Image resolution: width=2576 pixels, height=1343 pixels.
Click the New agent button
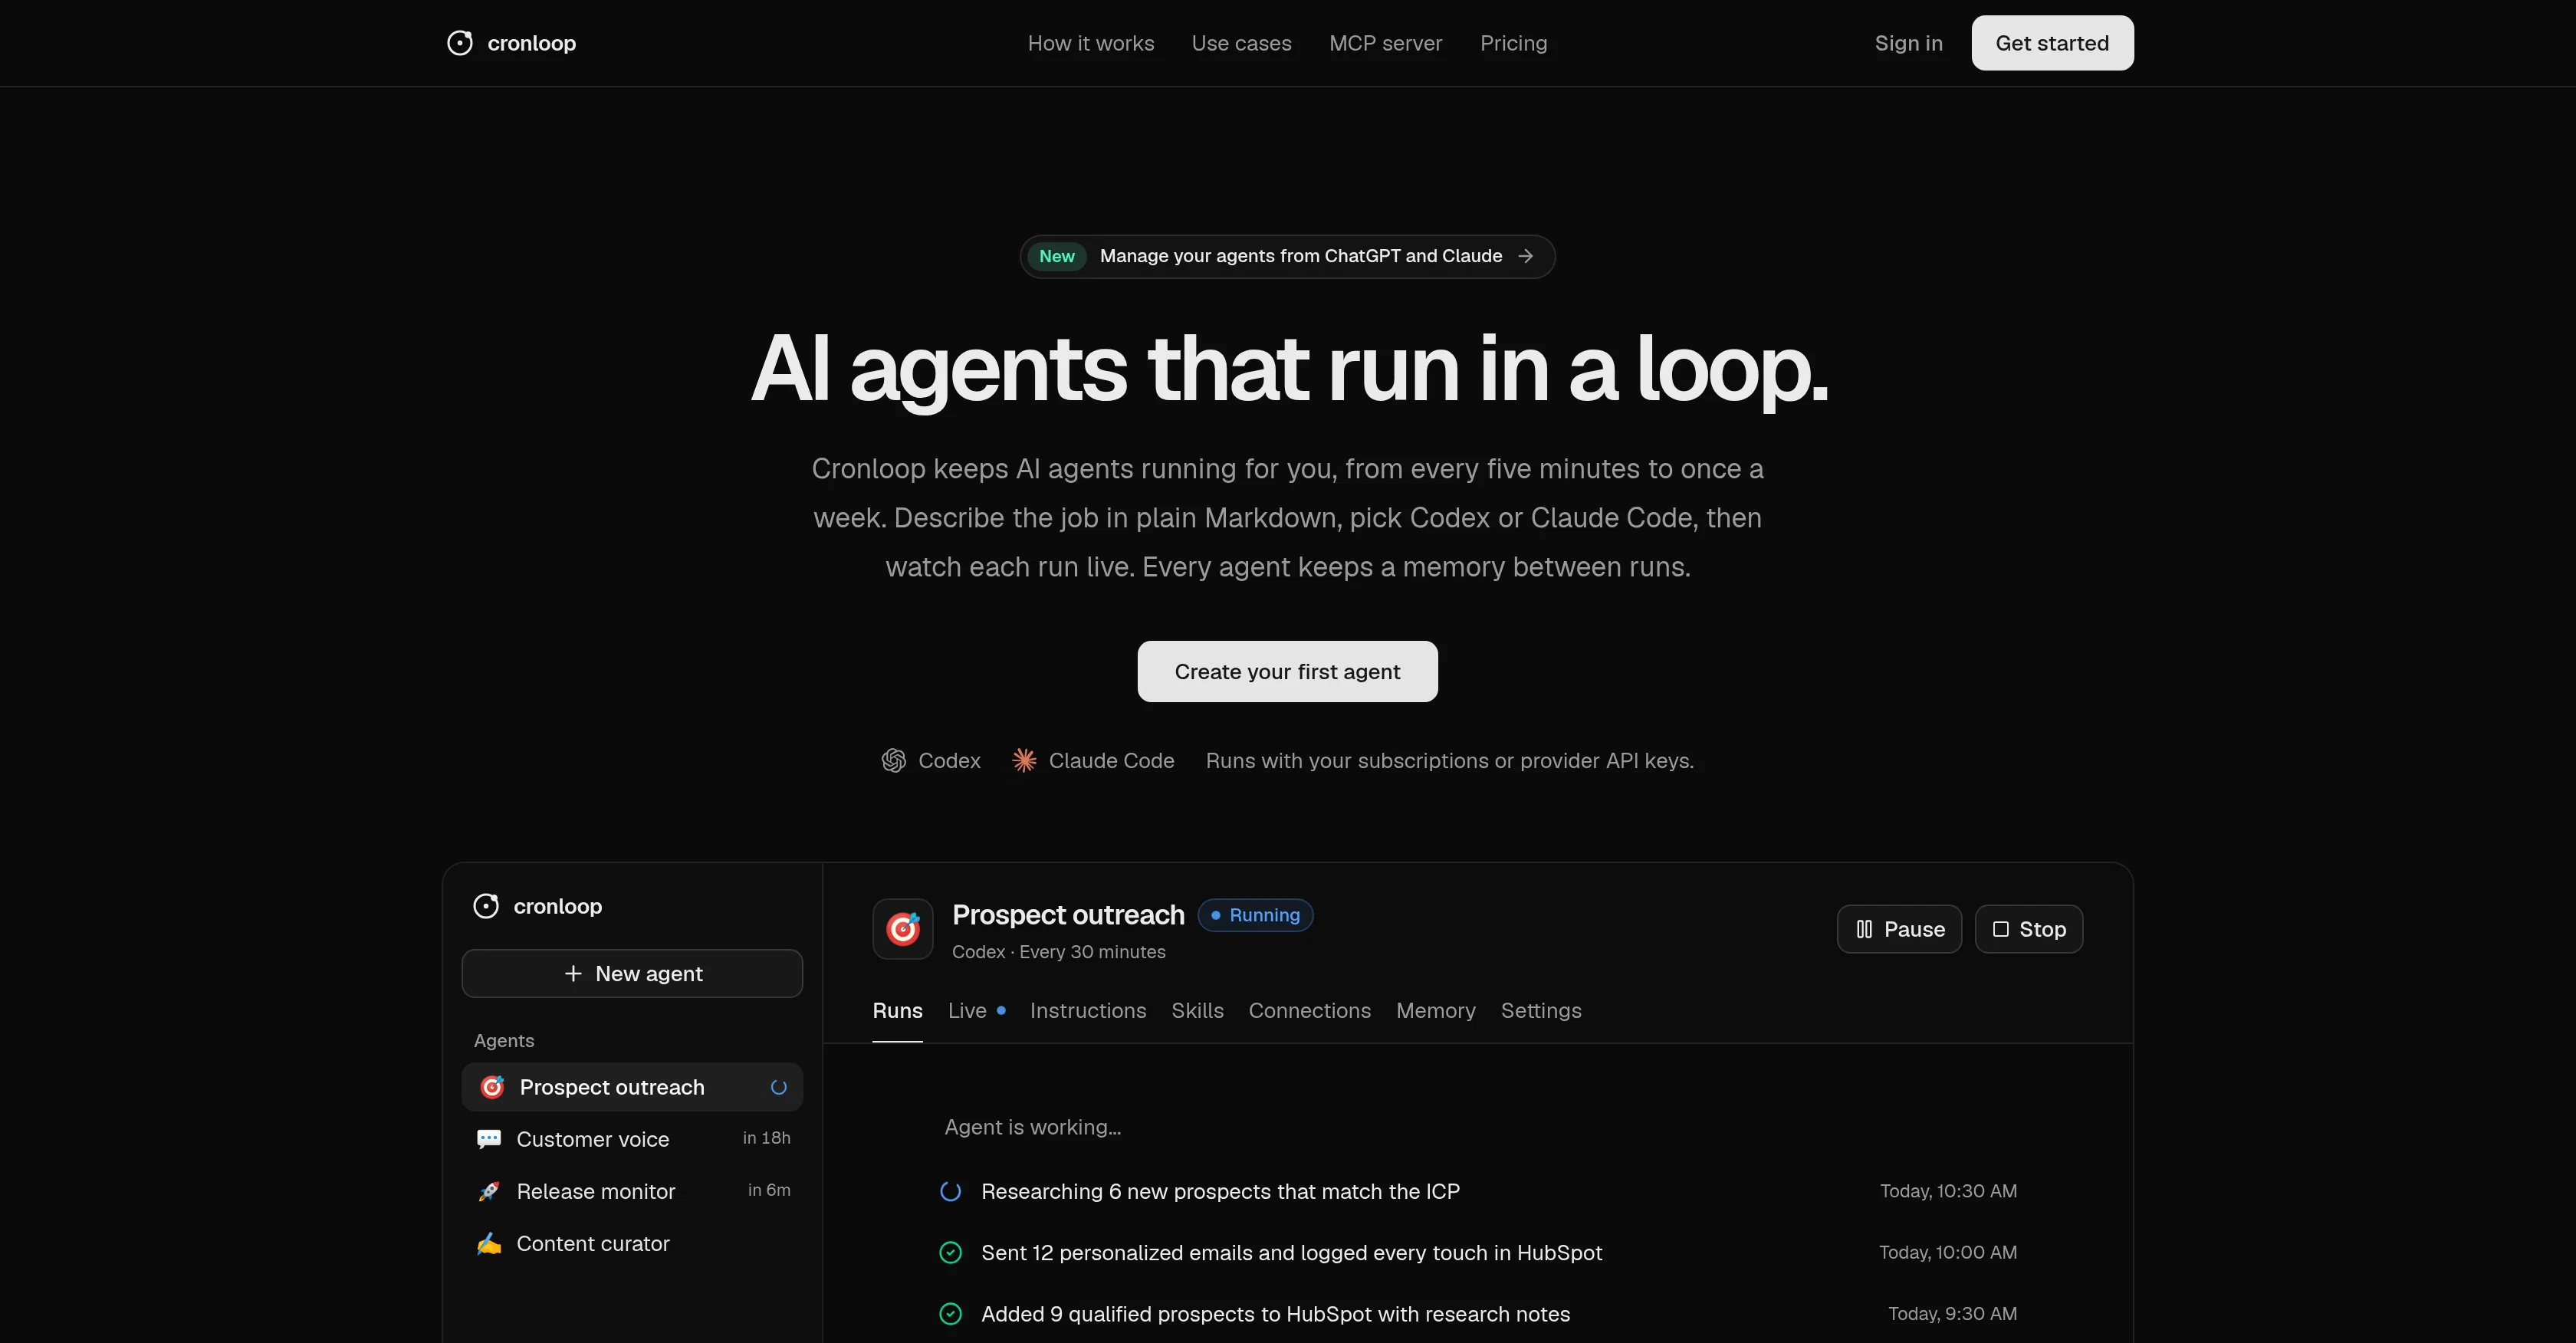(x=632, y=974)
